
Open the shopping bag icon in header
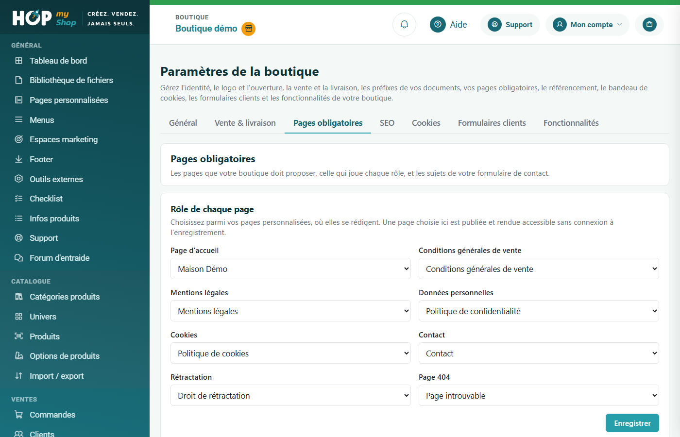[649, 24]
